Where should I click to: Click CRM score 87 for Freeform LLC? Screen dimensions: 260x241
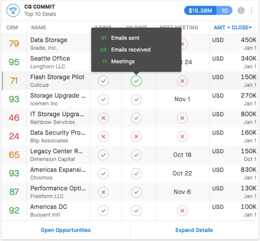[14, 192]
